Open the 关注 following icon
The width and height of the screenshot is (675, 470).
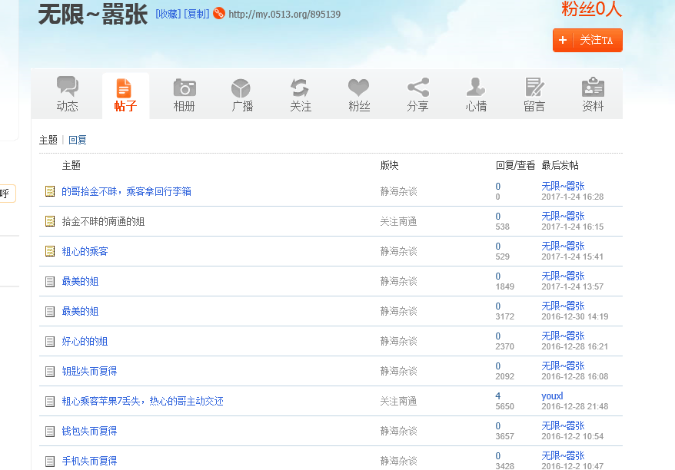301,88
